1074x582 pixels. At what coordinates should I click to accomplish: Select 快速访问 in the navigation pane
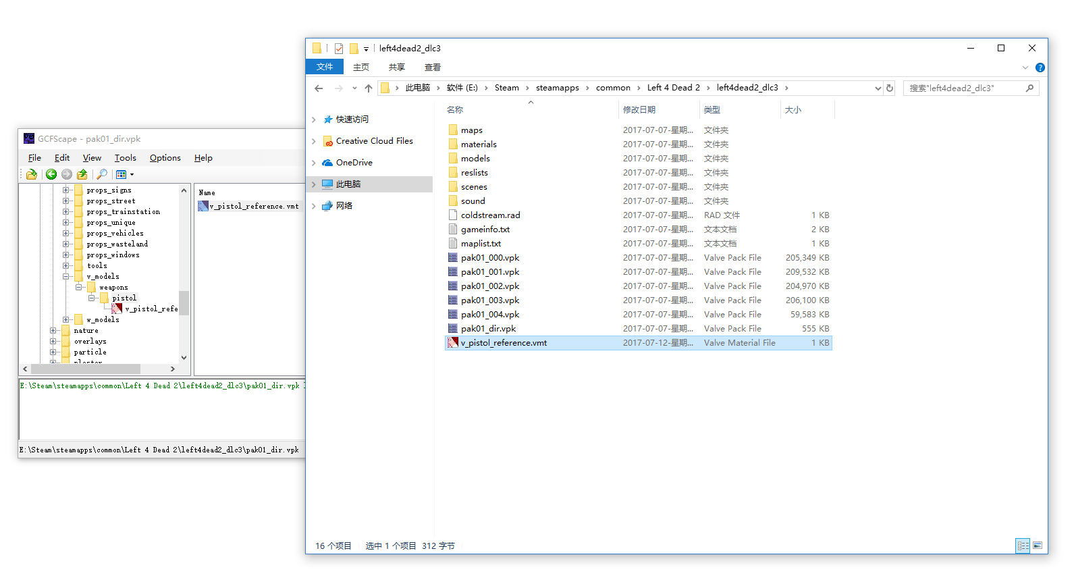pyautogui.click(x=352, y=120)
